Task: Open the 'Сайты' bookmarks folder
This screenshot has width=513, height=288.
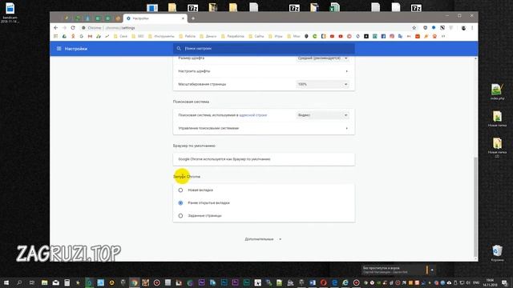Action: (256, 36)
